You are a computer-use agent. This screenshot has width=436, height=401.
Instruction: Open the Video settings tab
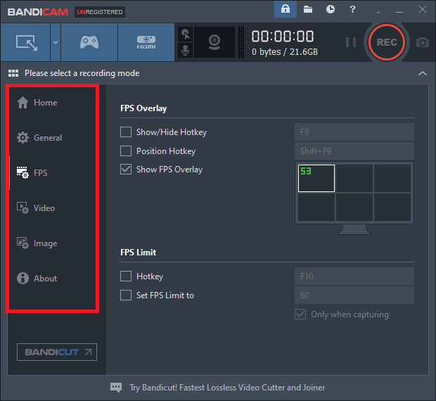[x=44, y=208]
